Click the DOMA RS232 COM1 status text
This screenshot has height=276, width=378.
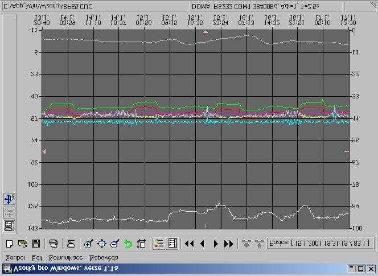tap(254, 6)
